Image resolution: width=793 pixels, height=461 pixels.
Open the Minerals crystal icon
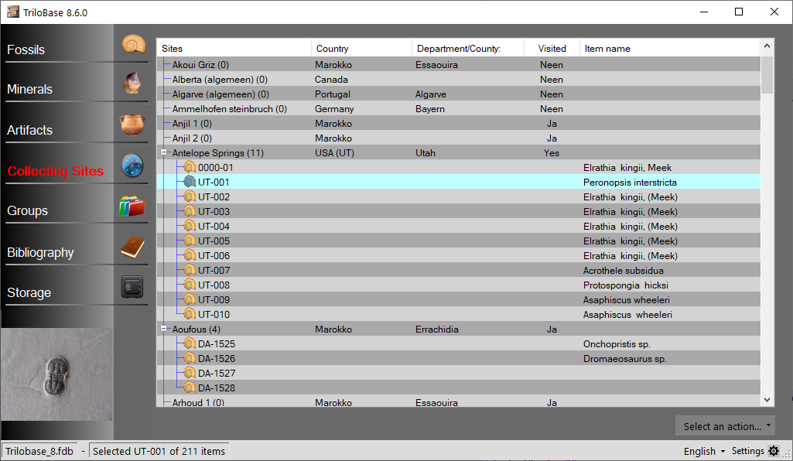132,84
